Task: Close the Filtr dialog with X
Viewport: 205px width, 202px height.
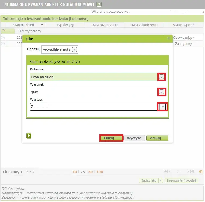Action: point(168,38)
